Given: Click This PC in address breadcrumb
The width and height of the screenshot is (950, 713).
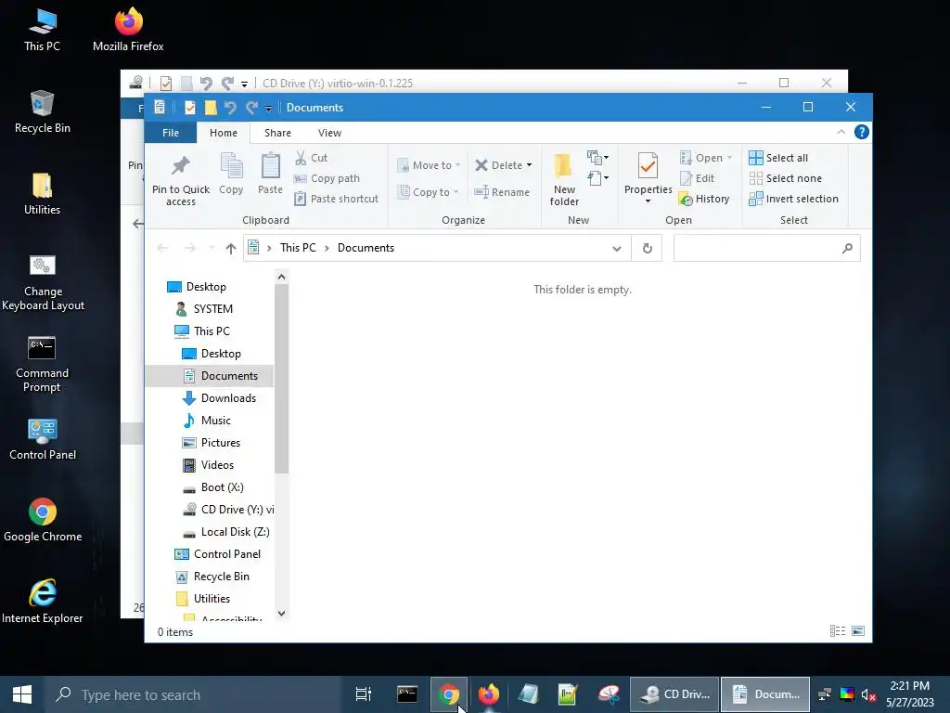Looking at the screenshot, I should pyautogui.click(x=298, y=248).
